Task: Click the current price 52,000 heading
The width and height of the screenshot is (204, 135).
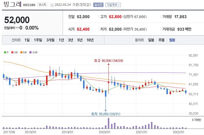Action: 17,20
